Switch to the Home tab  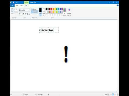(x=17, y=6)
